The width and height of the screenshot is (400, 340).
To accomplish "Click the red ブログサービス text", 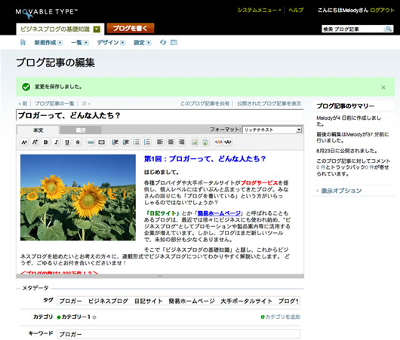I will click(259, 182).
